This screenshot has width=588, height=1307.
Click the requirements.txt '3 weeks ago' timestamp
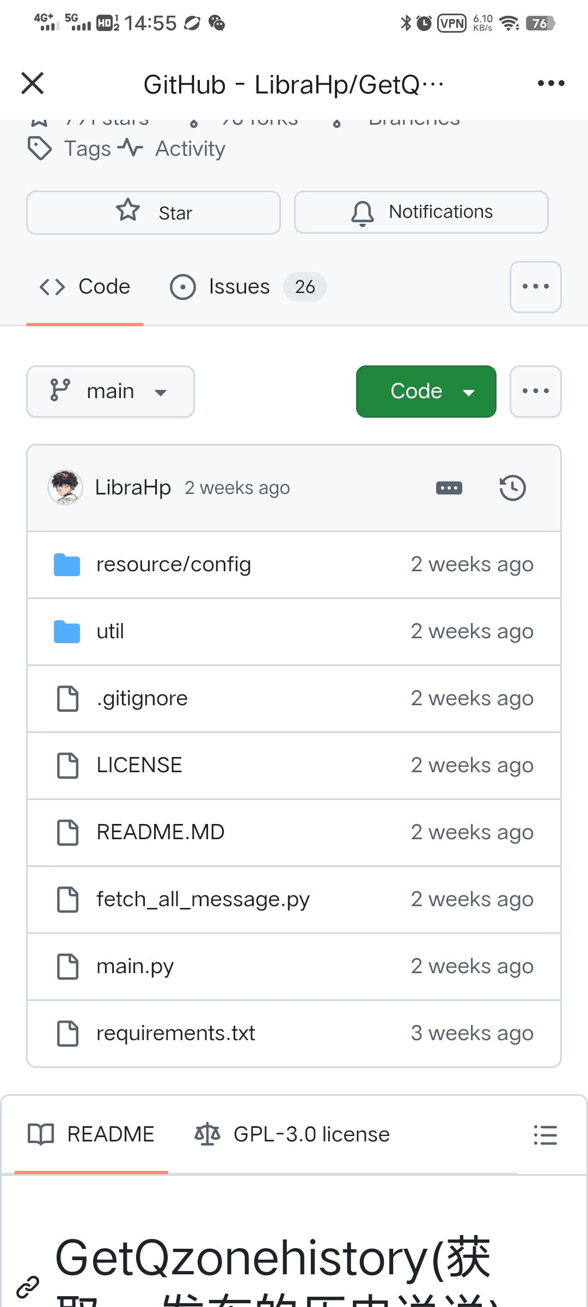[473, 1034]
